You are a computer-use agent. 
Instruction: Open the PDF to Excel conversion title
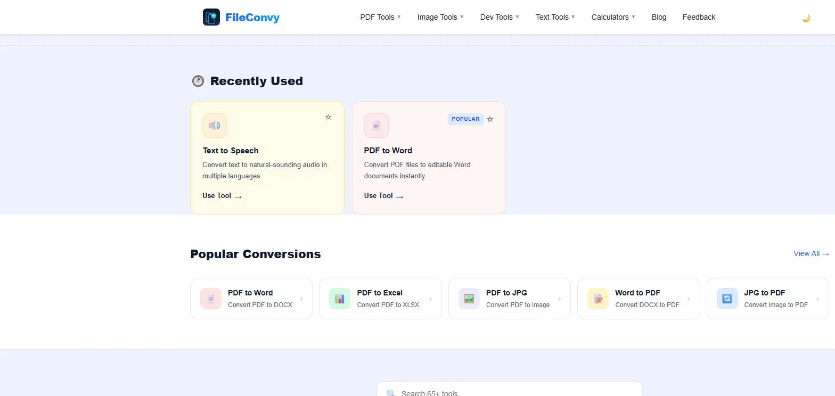380,293
